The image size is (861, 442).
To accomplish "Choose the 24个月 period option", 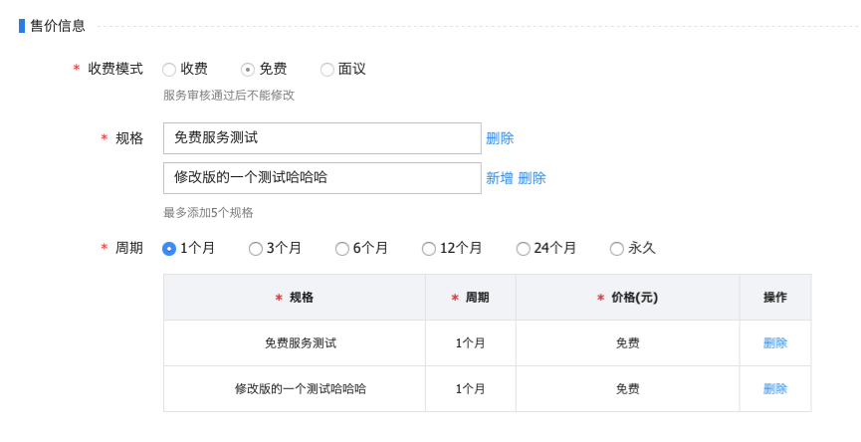I will coord(524,249).
